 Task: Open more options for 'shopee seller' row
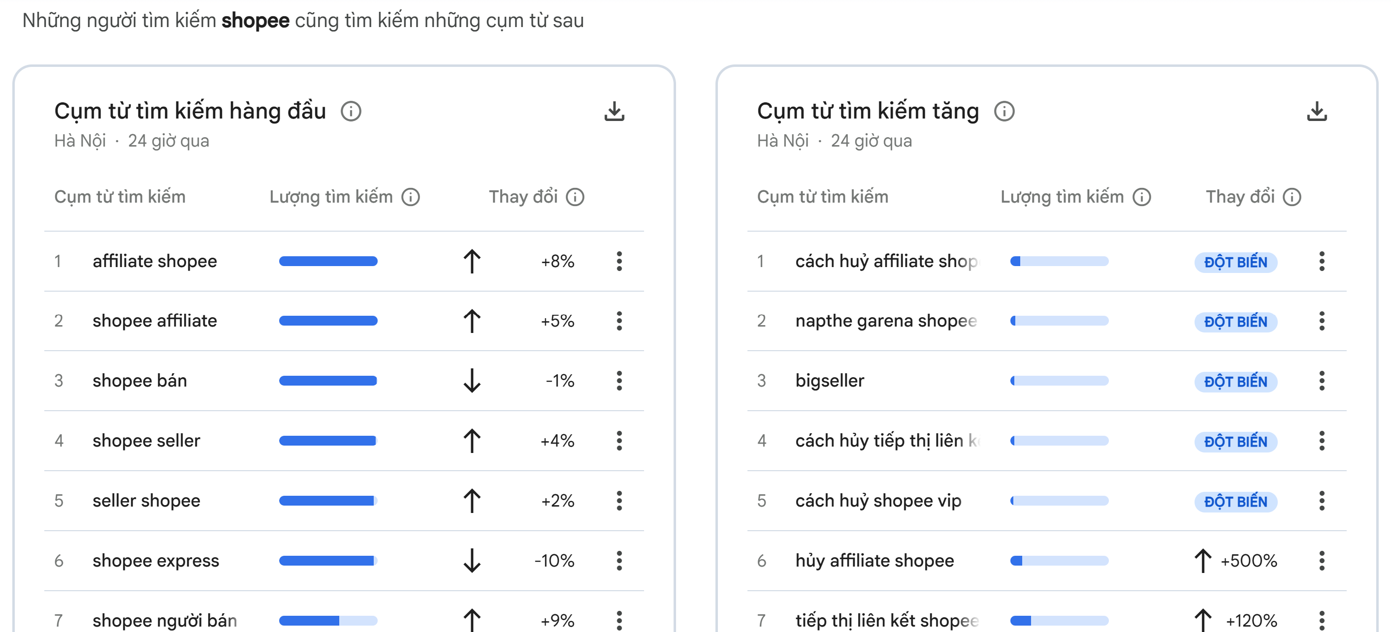pos(619,441)
